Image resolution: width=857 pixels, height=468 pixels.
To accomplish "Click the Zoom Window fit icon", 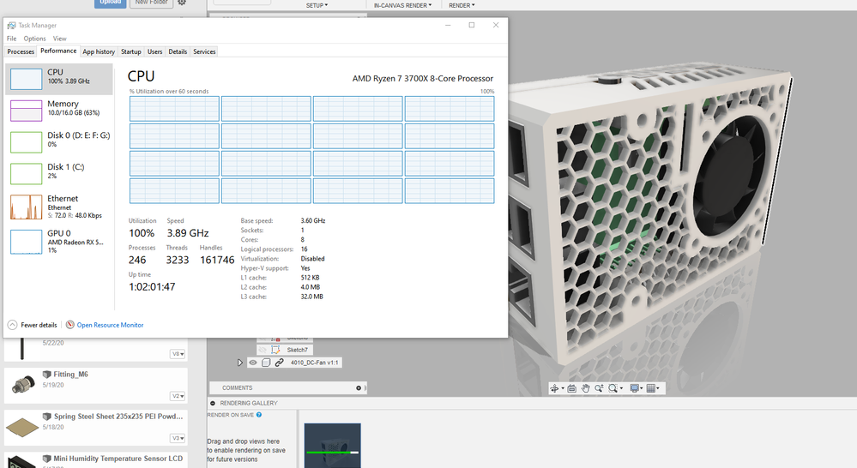I will (x=613, y=388).
